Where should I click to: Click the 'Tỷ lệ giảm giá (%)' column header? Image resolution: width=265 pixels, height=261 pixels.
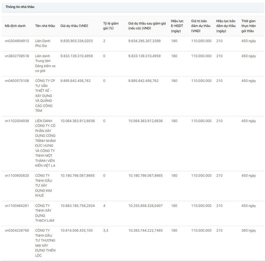point(111,26)
